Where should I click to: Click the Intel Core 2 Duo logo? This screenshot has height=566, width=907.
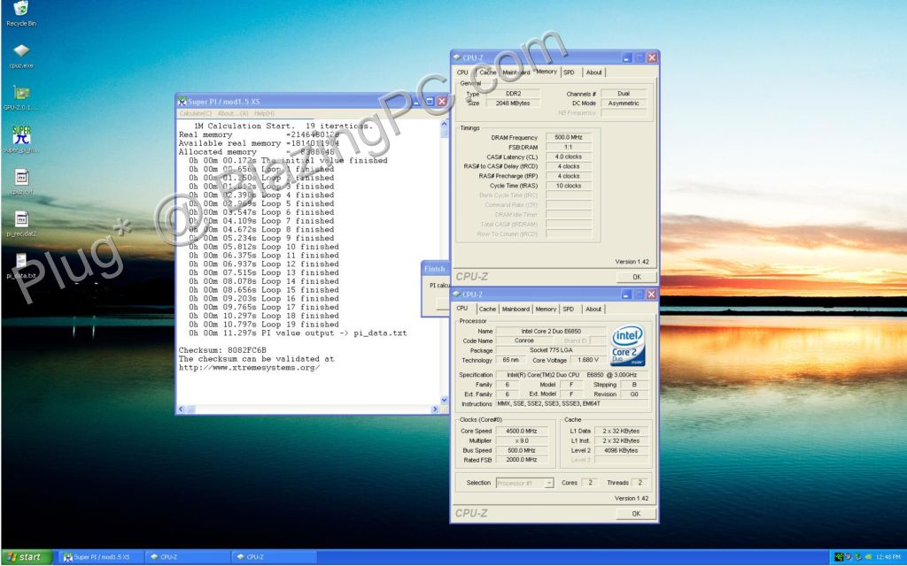pyautogui.click(x=628, y=346)
